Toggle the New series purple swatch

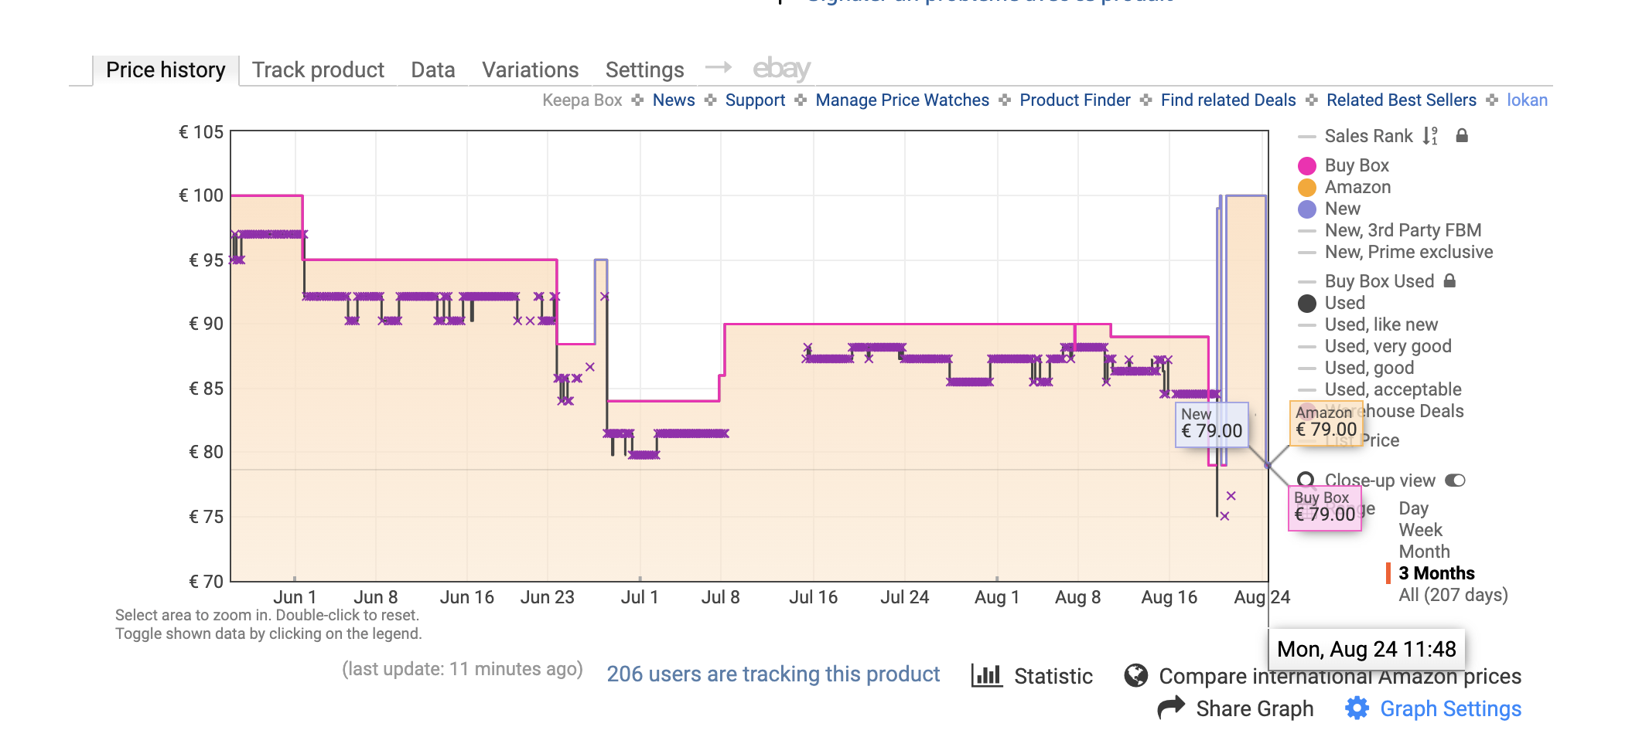[1307, 209]
